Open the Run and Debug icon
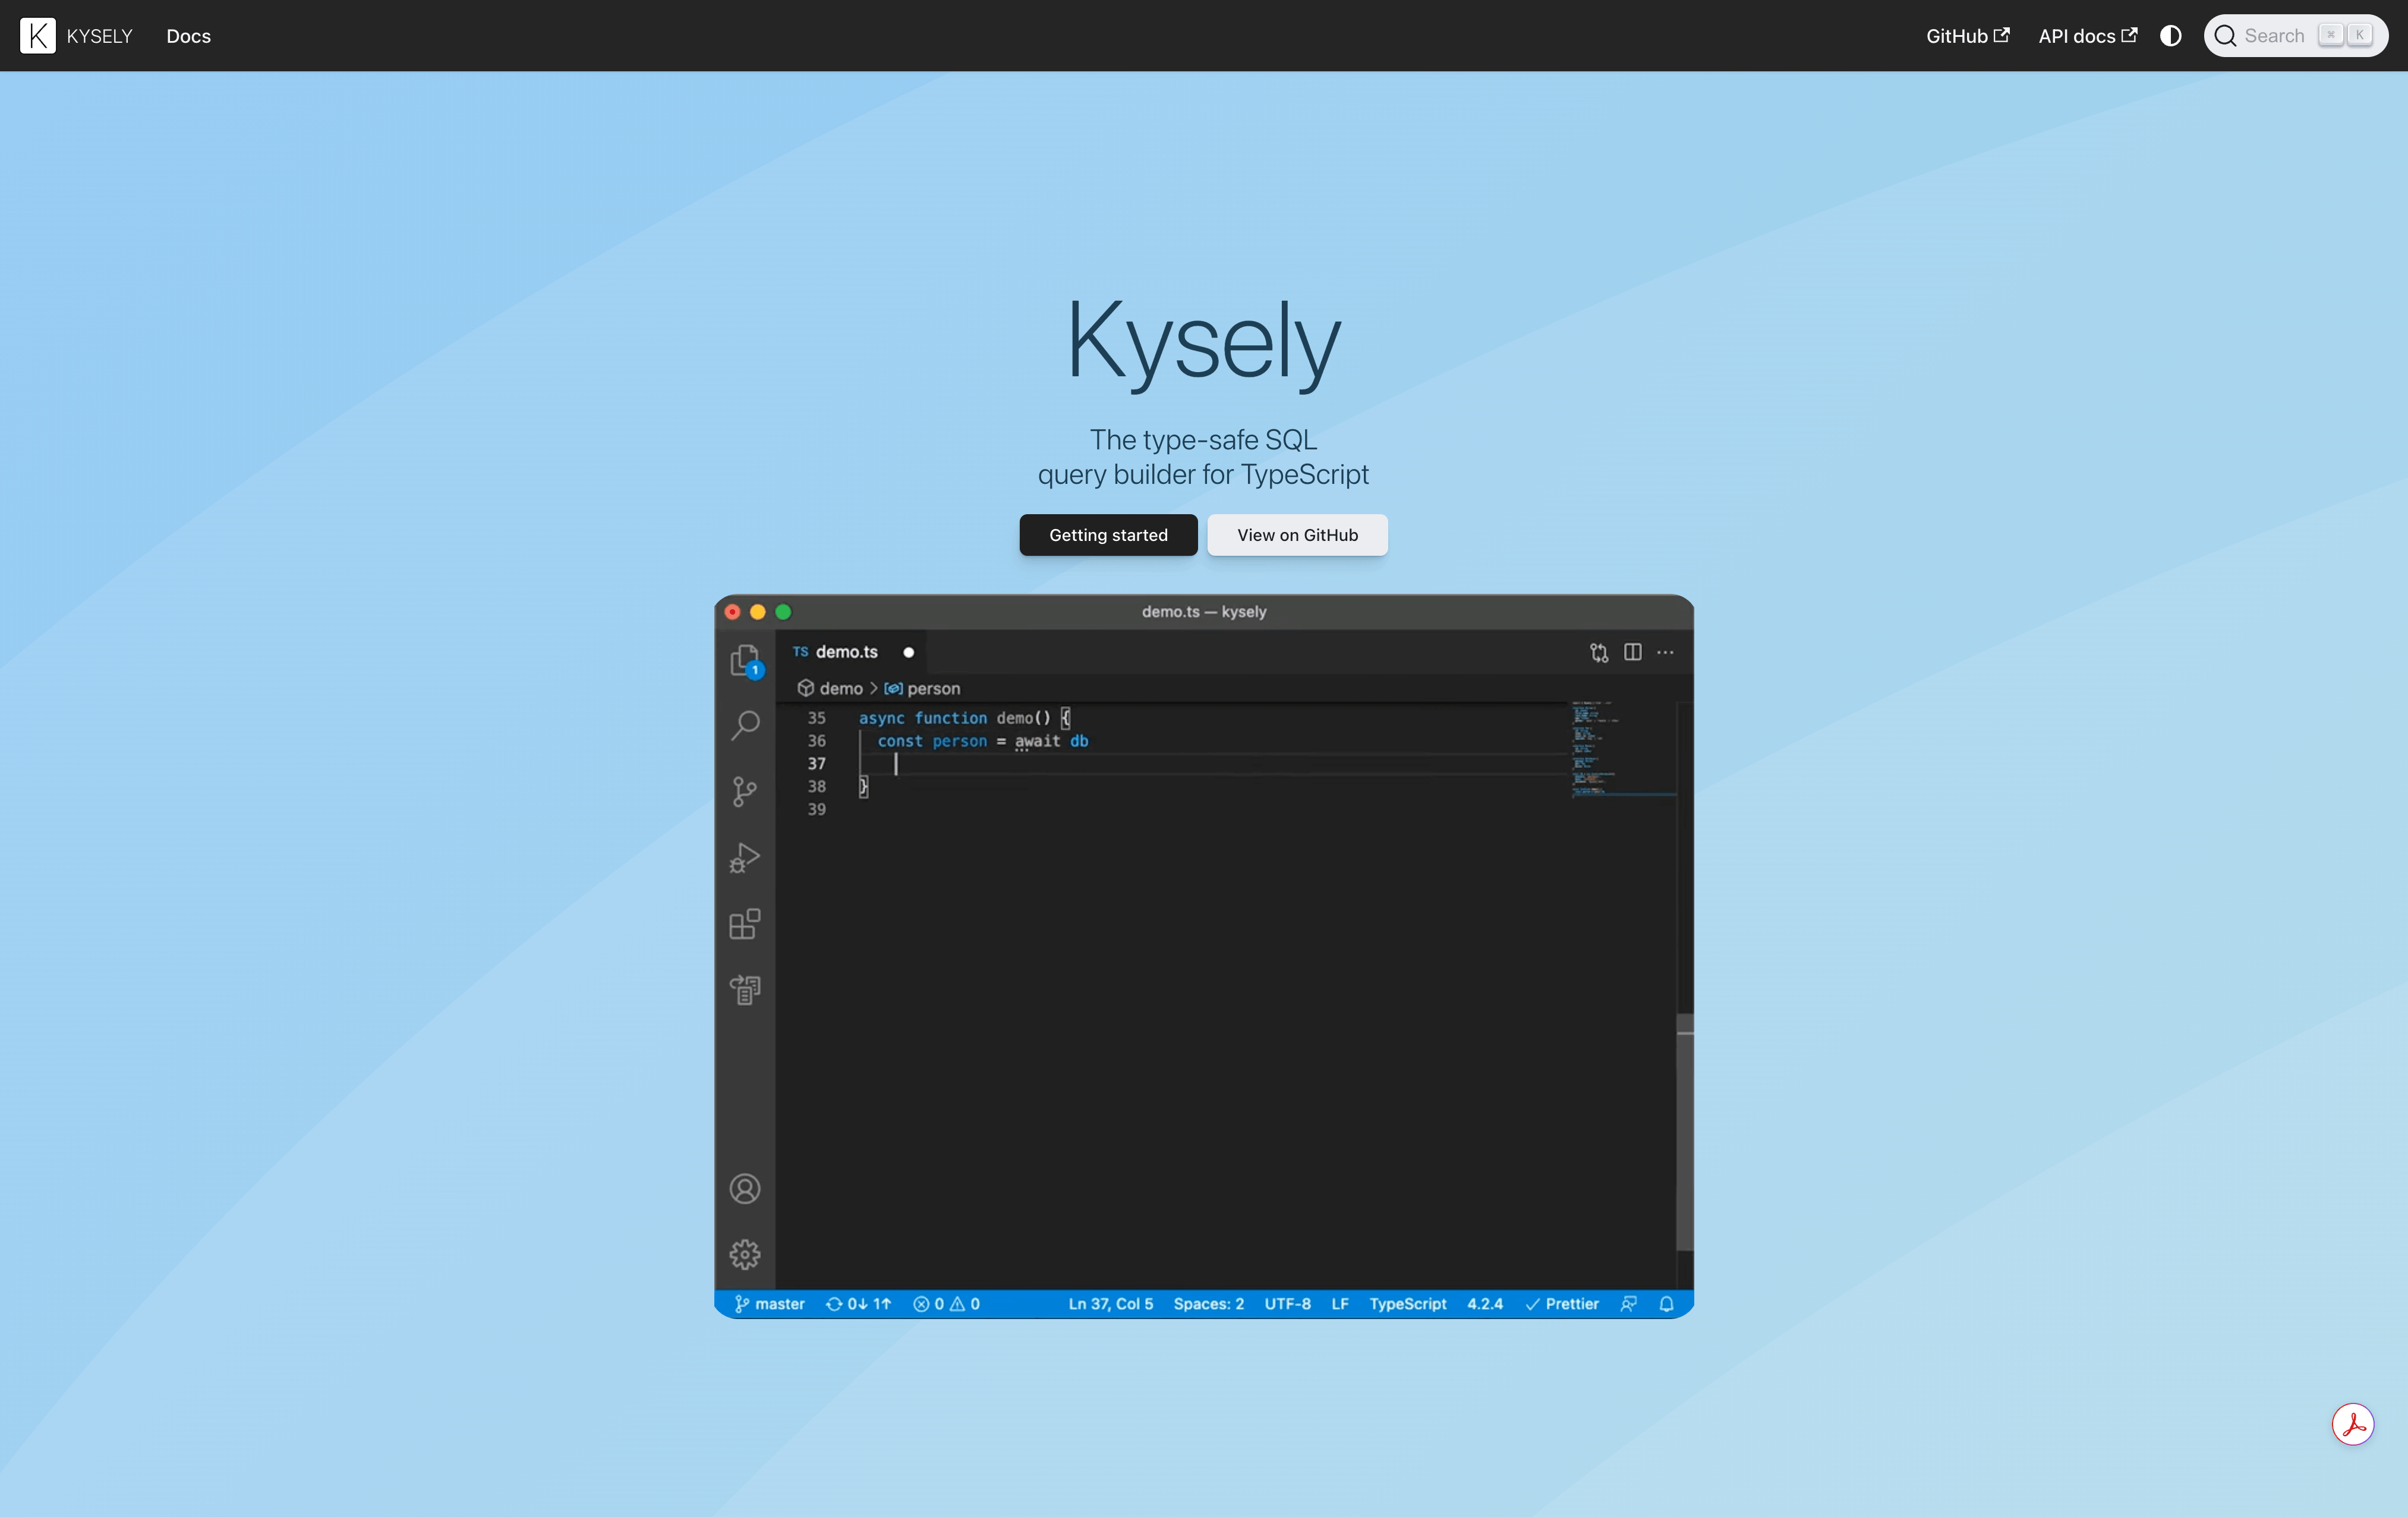 [x=745, y=858]
